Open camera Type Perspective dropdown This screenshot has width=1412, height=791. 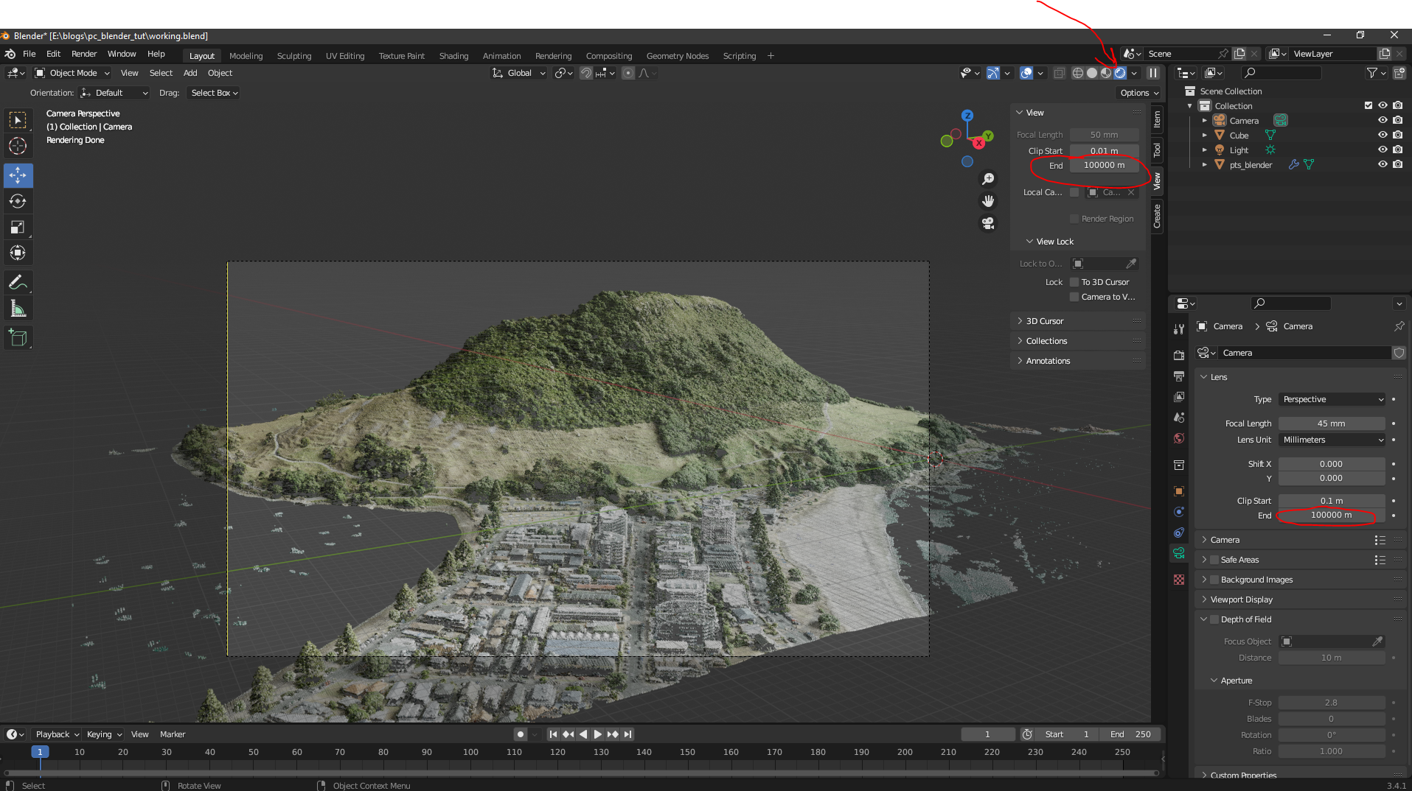point(1332,399)
